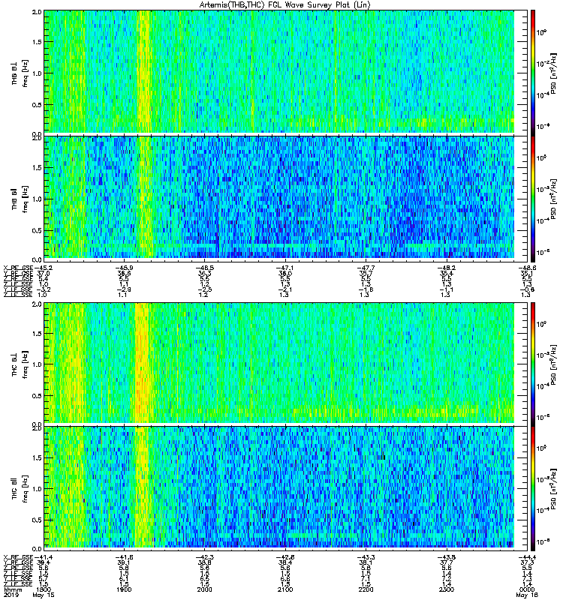Click the 0000 time label
Screen dimensions: 563x600
point(527,589)
